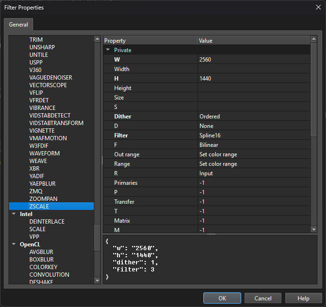Image resolution: width=326 pixels, height=307 pixels.
Task: Edit the H value 1440
Action: [254, 79]
